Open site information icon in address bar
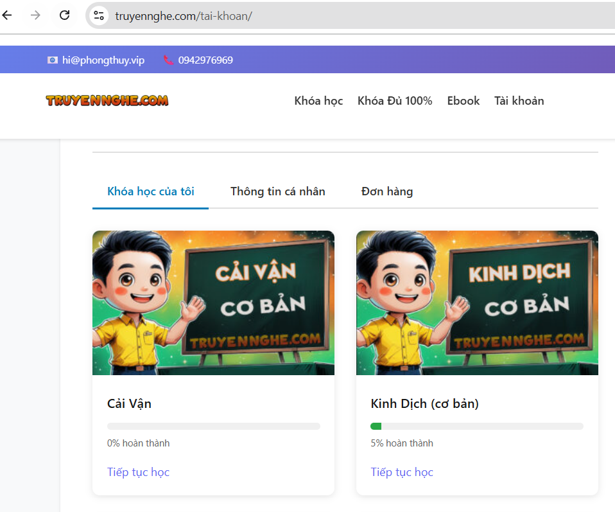The image size is (615, 512). coord(99,15)
